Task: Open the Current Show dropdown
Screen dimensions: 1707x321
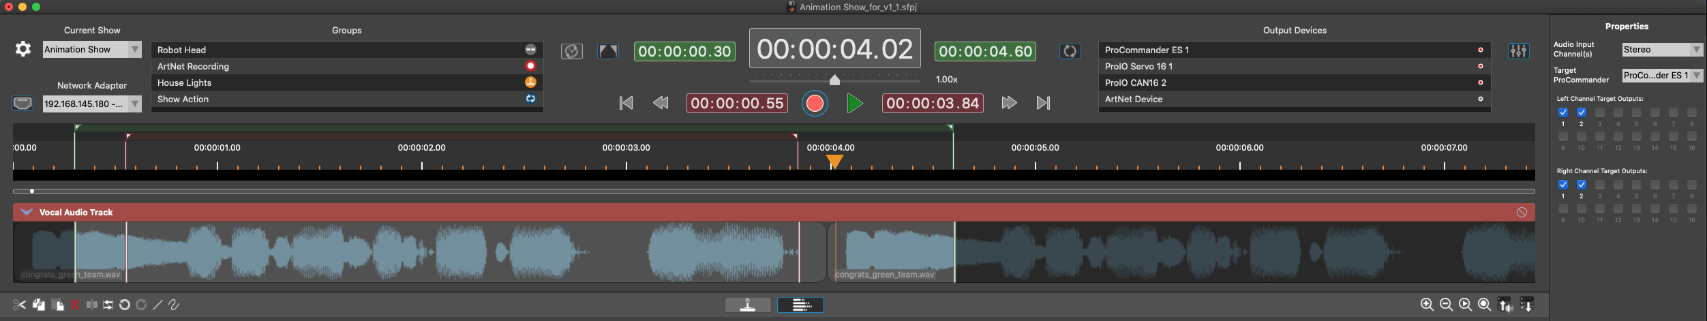Action: click(92, 49)
